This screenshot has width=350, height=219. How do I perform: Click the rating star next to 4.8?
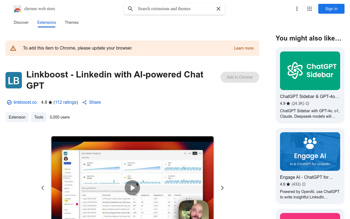click(x=50, y=102)
